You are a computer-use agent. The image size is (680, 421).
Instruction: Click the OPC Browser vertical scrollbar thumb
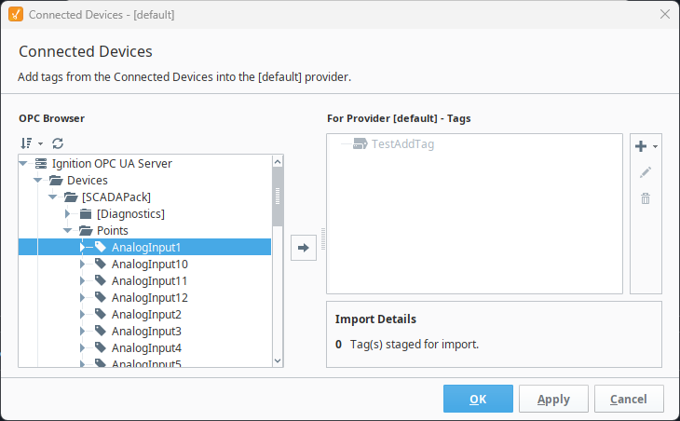click(278, 197)
